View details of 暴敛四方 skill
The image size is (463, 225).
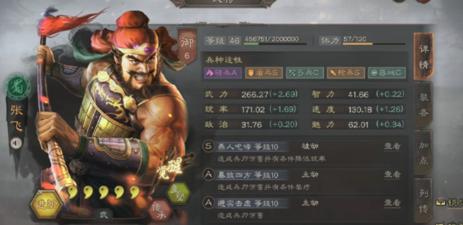pyautogui.click(x=392, y=175)
